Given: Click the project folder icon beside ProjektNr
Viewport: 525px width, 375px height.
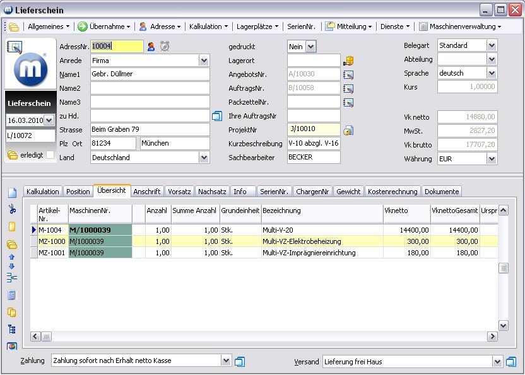Looking at the screenshot, I should pos(348,130).
